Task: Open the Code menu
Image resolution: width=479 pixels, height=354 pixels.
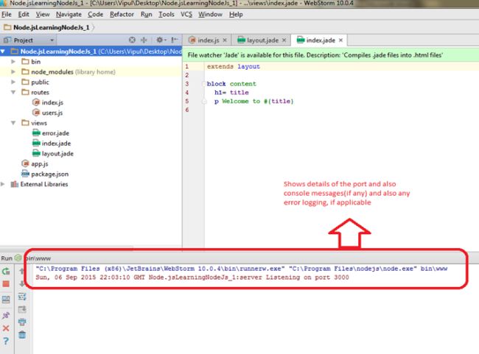Action: tap(95, 14)
